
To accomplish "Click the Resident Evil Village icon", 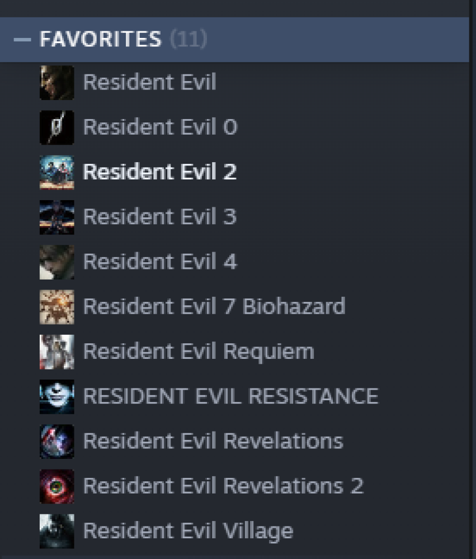I will (x=57, y=531).
